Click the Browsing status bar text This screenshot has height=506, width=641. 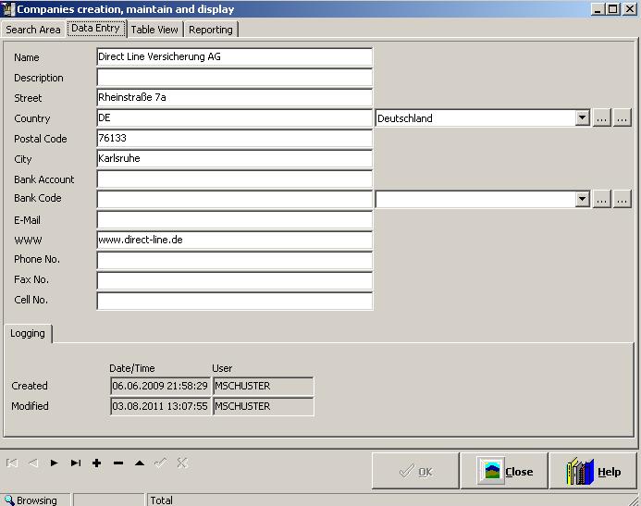click(37, 500)
